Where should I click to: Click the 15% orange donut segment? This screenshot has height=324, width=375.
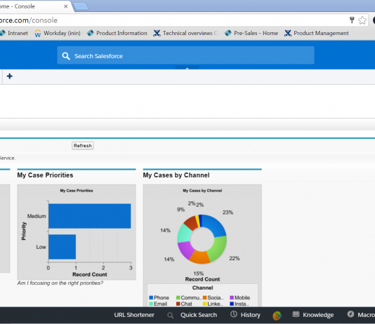200,257
